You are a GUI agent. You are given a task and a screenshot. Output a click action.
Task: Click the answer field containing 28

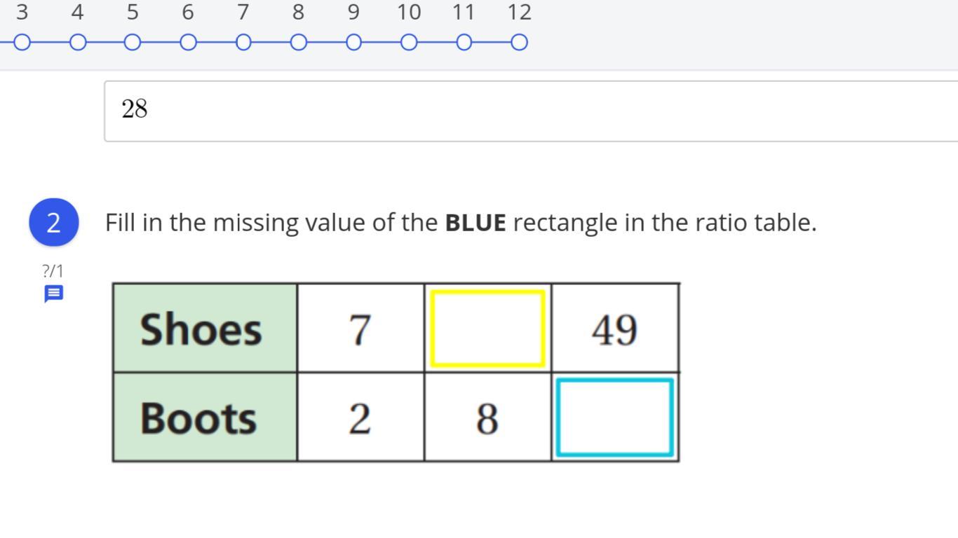tap(531, 111)
